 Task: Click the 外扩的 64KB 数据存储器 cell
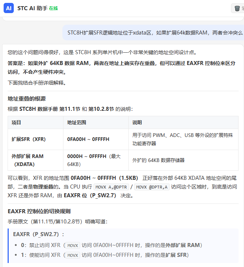pyautogui.click(x=183, y=160)
